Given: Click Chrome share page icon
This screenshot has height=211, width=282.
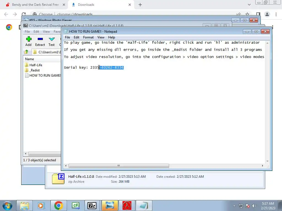Looking at the screenshot, I should (x=239, y=14).
